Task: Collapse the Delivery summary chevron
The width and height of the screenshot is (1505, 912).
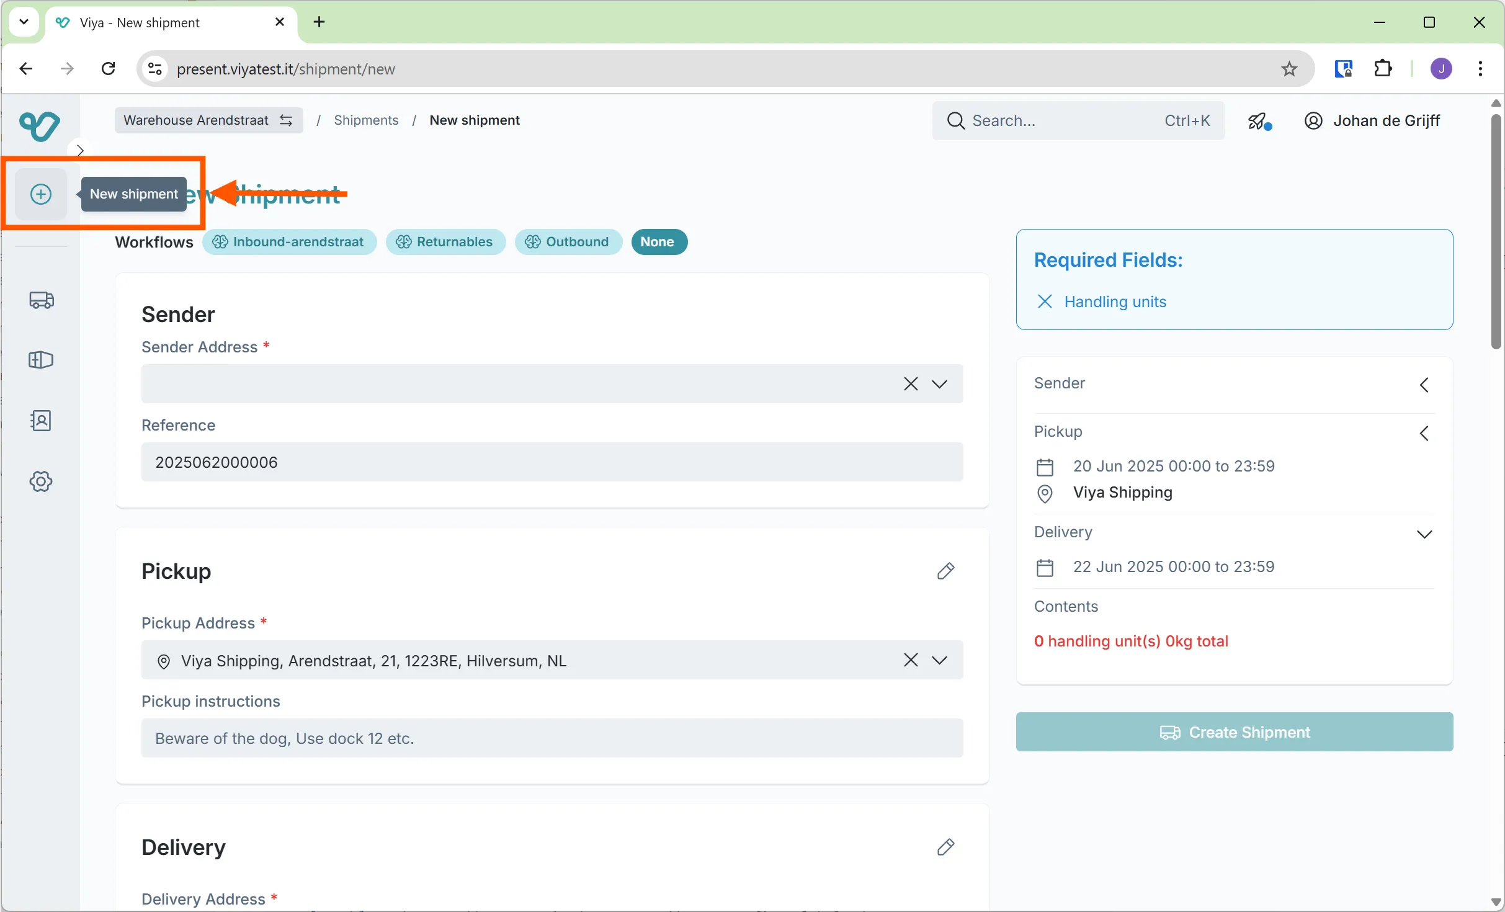Action: pos(1424,534)
